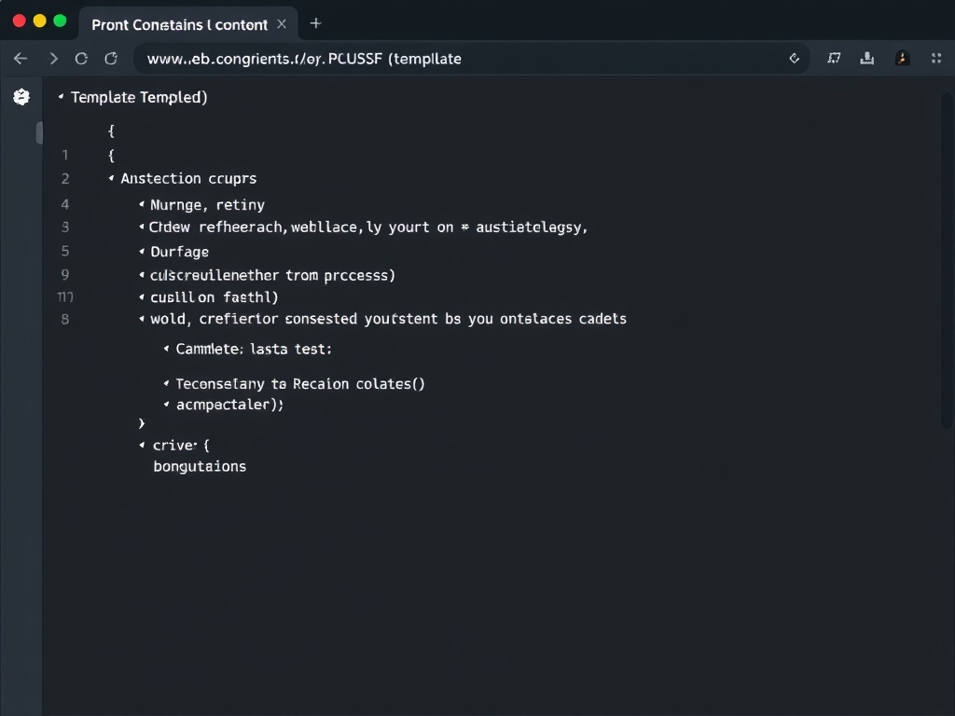Click the profile avatar in the toolbar
955x716 pixels.
click(x=901, y=58)
